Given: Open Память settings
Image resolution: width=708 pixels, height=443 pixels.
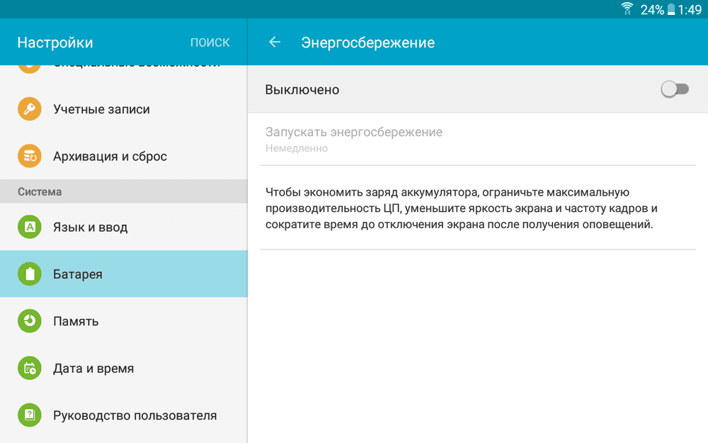Looking at the screenshot, I should coord(124,321).
